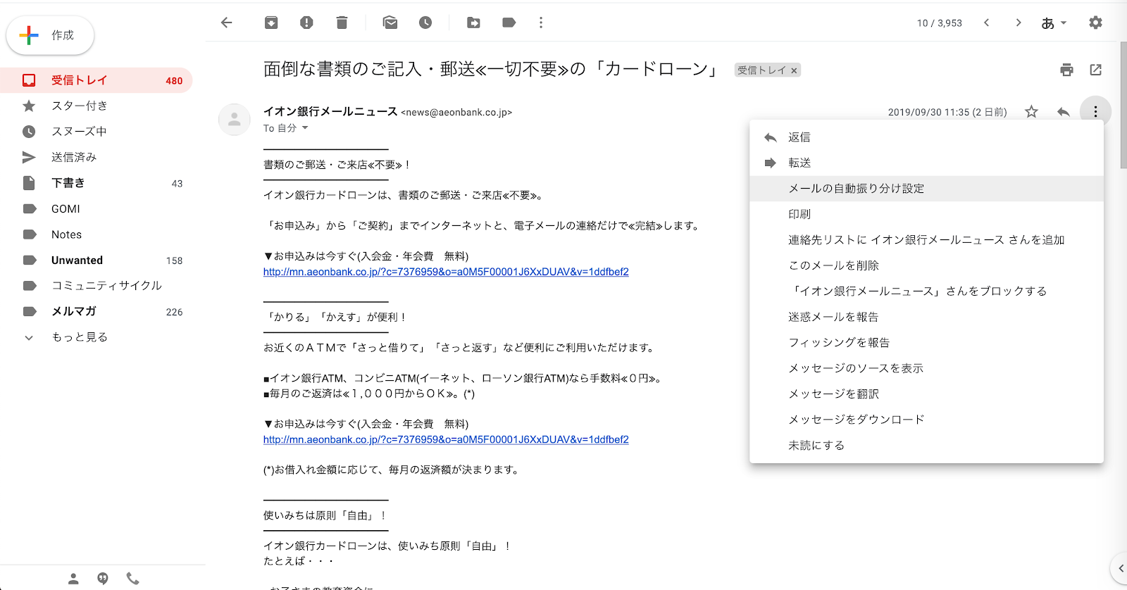Star this message
1127x590 pixels.
tap(1031, 111)
